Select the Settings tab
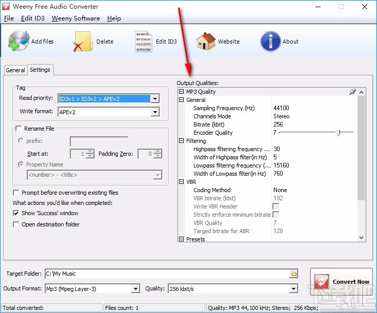The width and height of the screenshot is (377, 313). coord(40,70)
